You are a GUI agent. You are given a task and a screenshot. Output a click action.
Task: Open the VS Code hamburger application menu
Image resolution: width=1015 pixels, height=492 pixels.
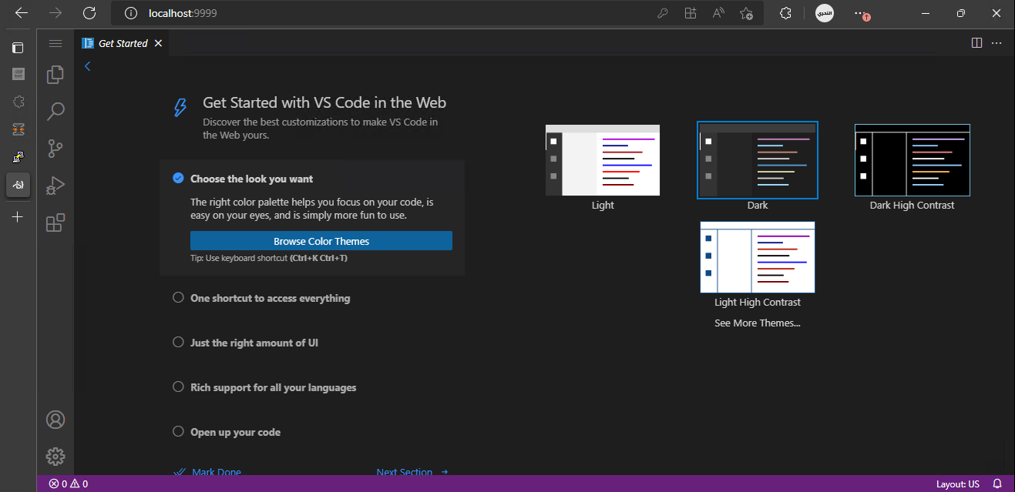[55, 44]
